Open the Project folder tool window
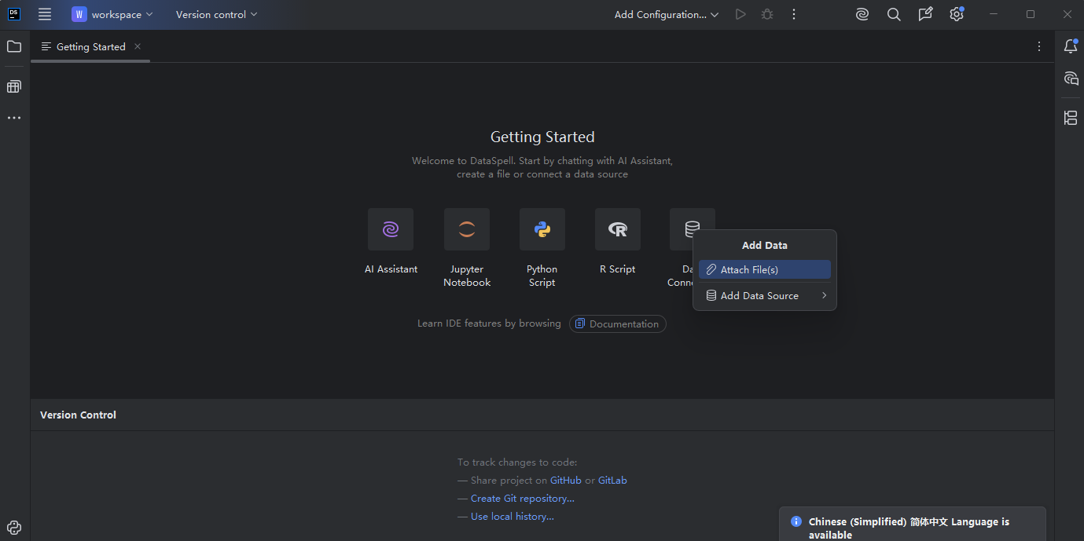 (14, 47)
